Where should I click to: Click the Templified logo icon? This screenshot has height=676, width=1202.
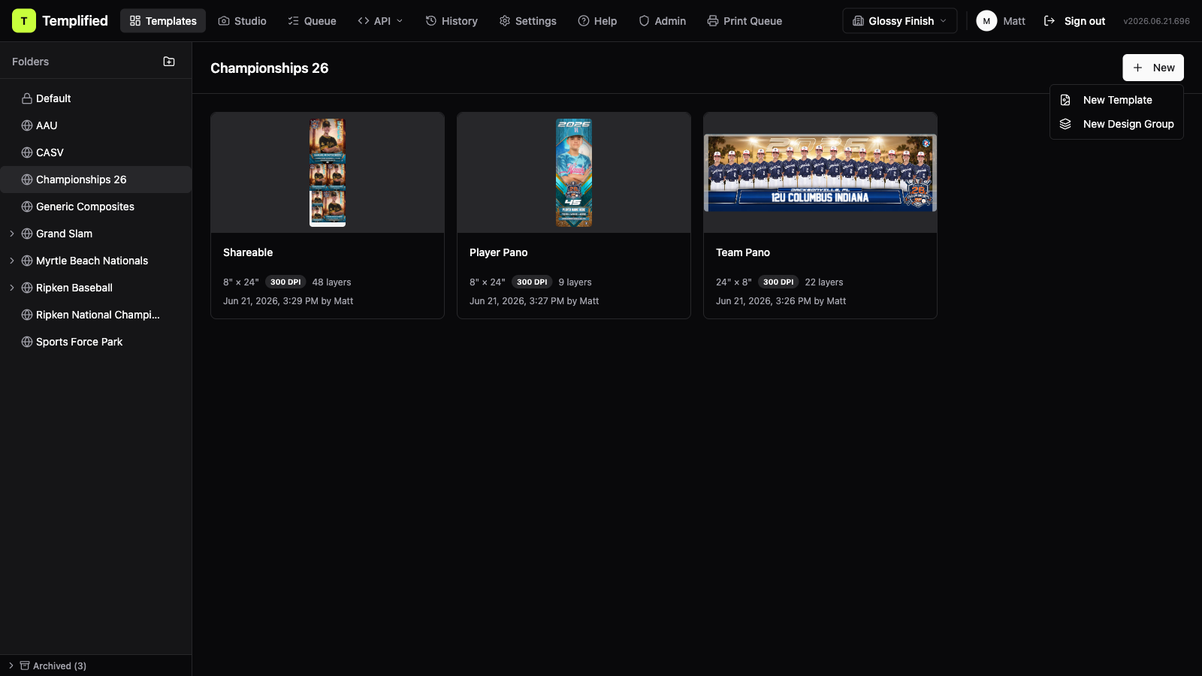24,21
